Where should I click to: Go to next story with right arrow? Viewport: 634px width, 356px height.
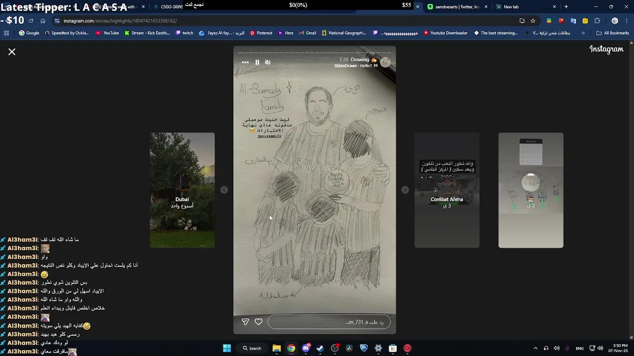[405, 190]
